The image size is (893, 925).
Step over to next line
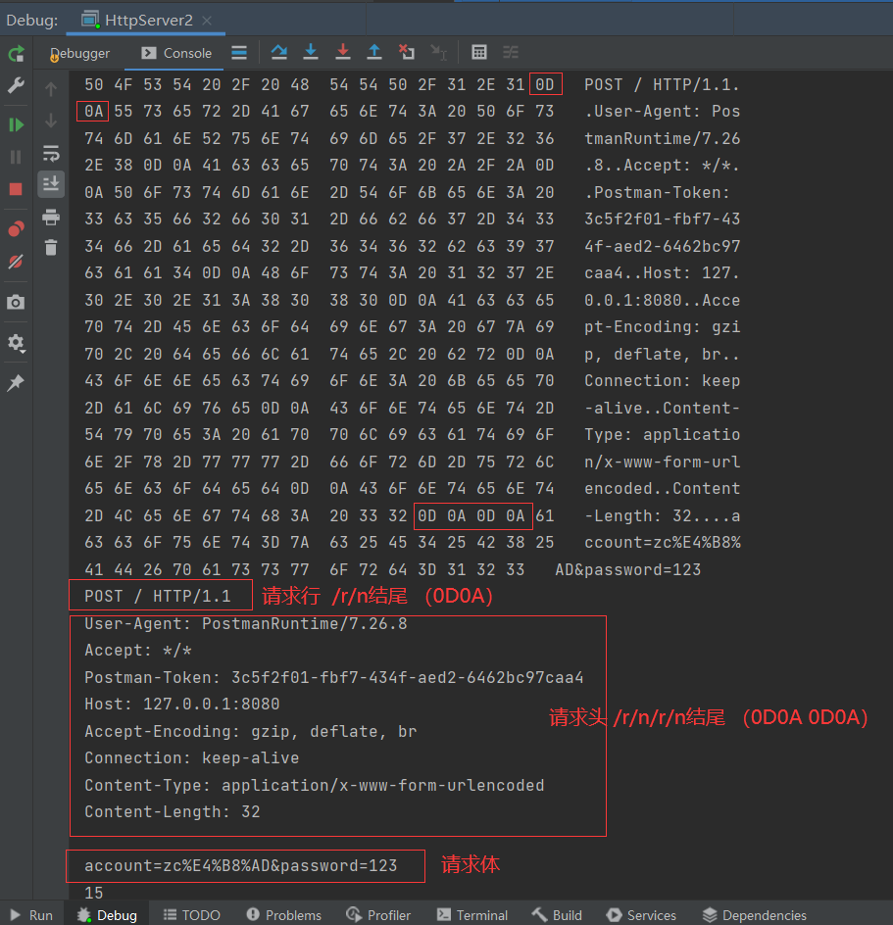coord(279,53)
